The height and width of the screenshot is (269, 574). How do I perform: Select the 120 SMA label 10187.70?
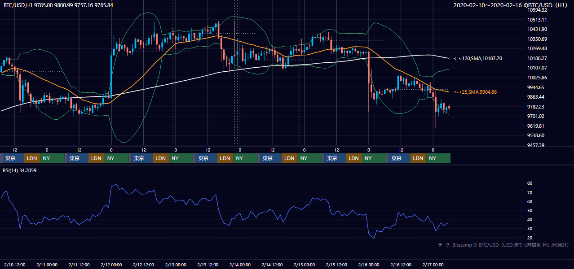point(478,58)
